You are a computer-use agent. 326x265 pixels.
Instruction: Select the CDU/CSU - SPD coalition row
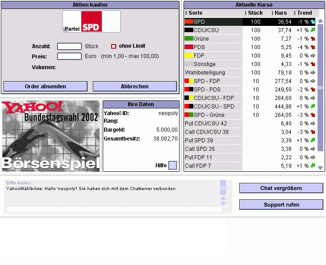click(250, 107)
